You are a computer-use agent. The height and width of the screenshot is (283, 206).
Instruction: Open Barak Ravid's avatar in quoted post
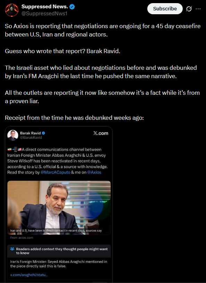[x=13, y=135]
